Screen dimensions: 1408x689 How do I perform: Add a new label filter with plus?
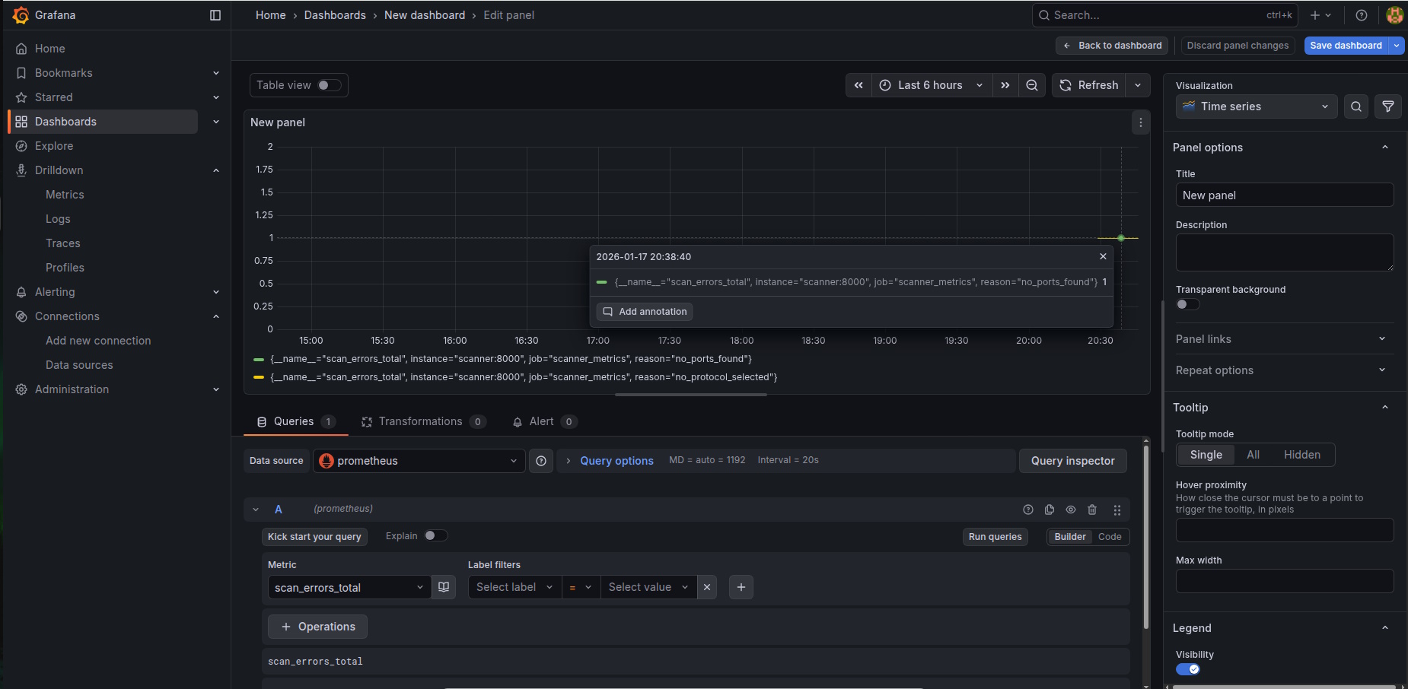[x=741, y=587]
